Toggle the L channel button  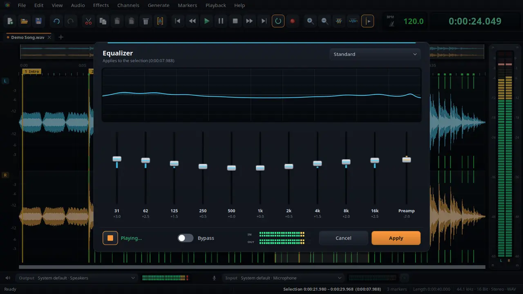(5, 81)
